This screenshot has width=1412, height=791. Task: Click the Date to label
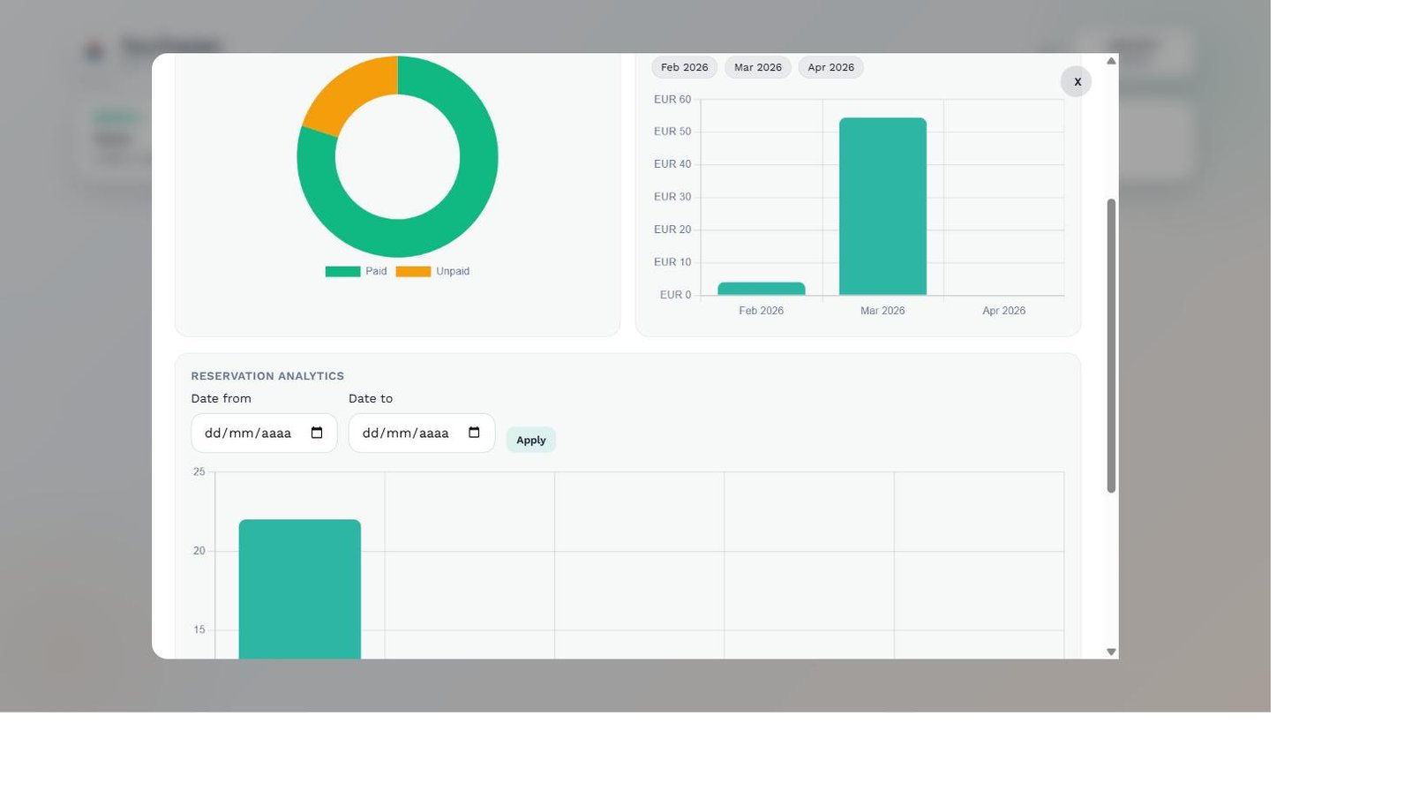371,399
